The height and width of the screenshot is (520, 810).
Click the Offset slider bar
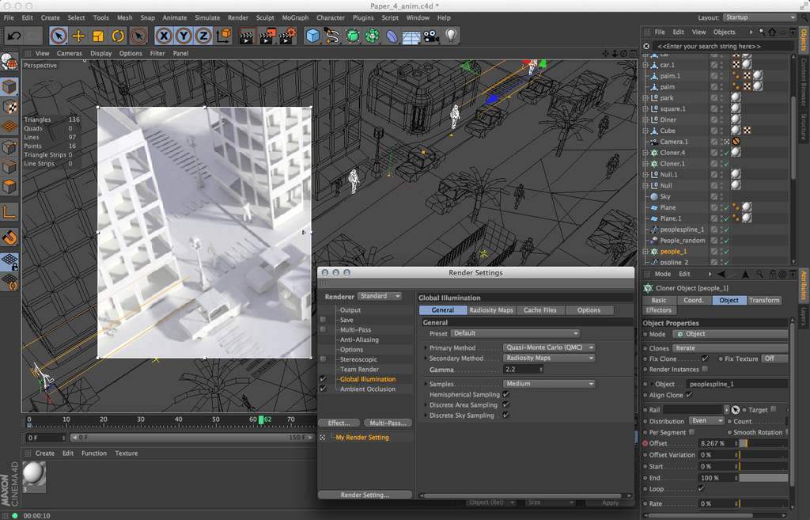(763, 443)
